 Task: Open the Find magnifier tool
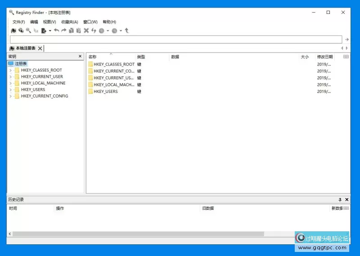point(28,31)
